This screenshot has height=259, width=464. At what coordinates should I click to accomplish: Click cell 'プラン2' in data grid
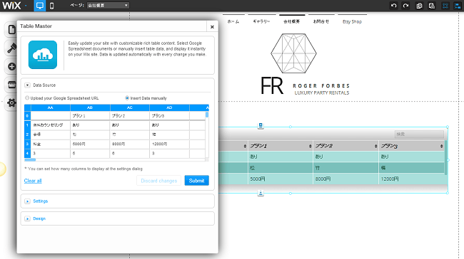130,116
